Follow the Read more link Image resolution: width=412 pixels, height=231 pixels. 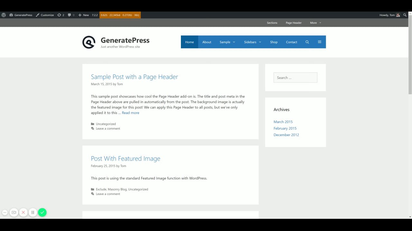(x=130, y=113)
